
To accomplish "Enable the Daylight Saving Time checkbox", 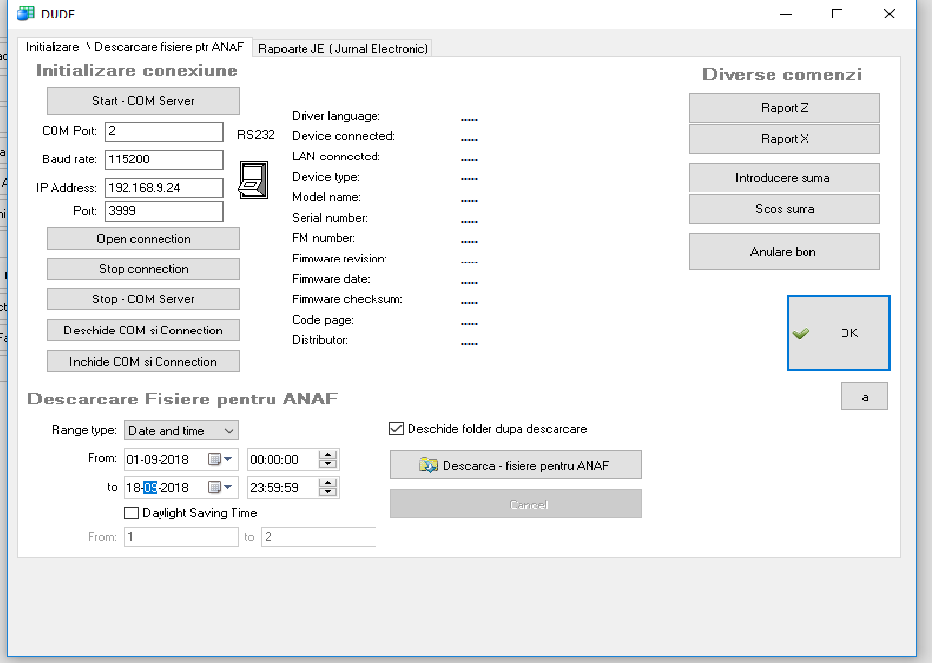I will 132,512.
